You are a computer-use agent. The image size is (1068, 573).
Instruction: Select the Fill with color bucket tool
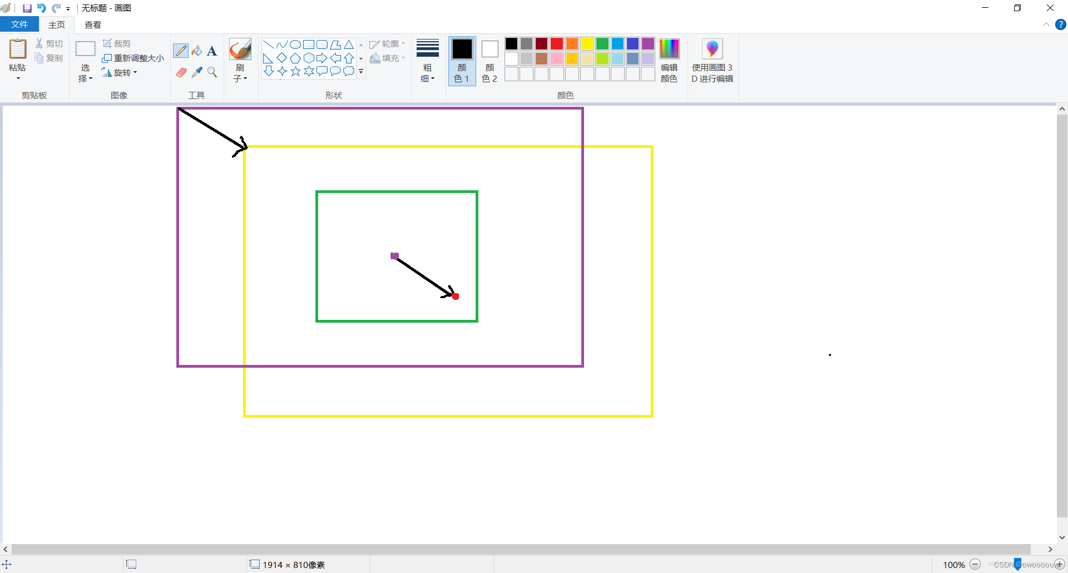(x=197, y=51)
